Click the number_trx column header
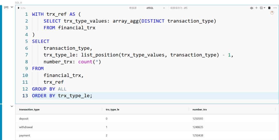 [199, 109]
